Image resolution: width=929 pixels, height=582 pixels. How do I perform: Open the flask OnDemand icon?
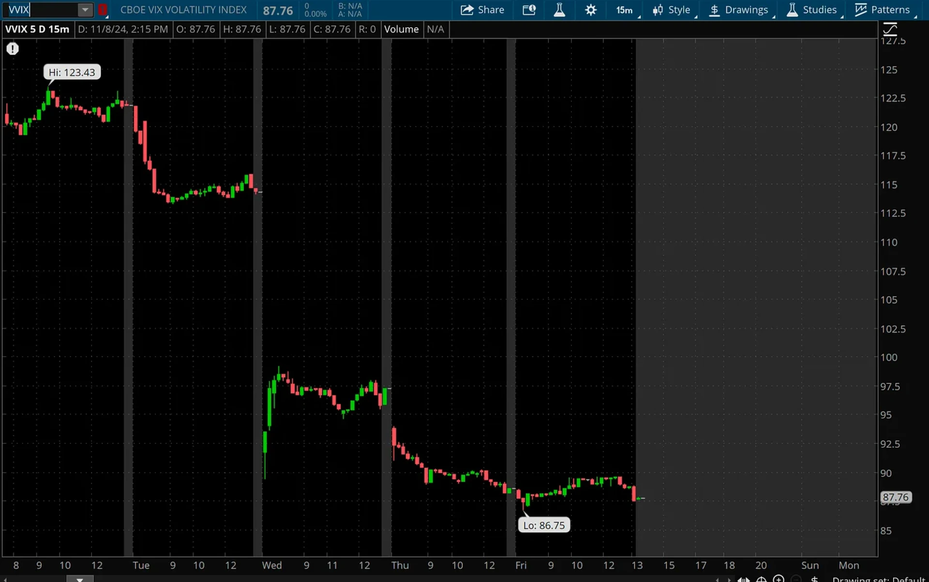coord(559,10)
